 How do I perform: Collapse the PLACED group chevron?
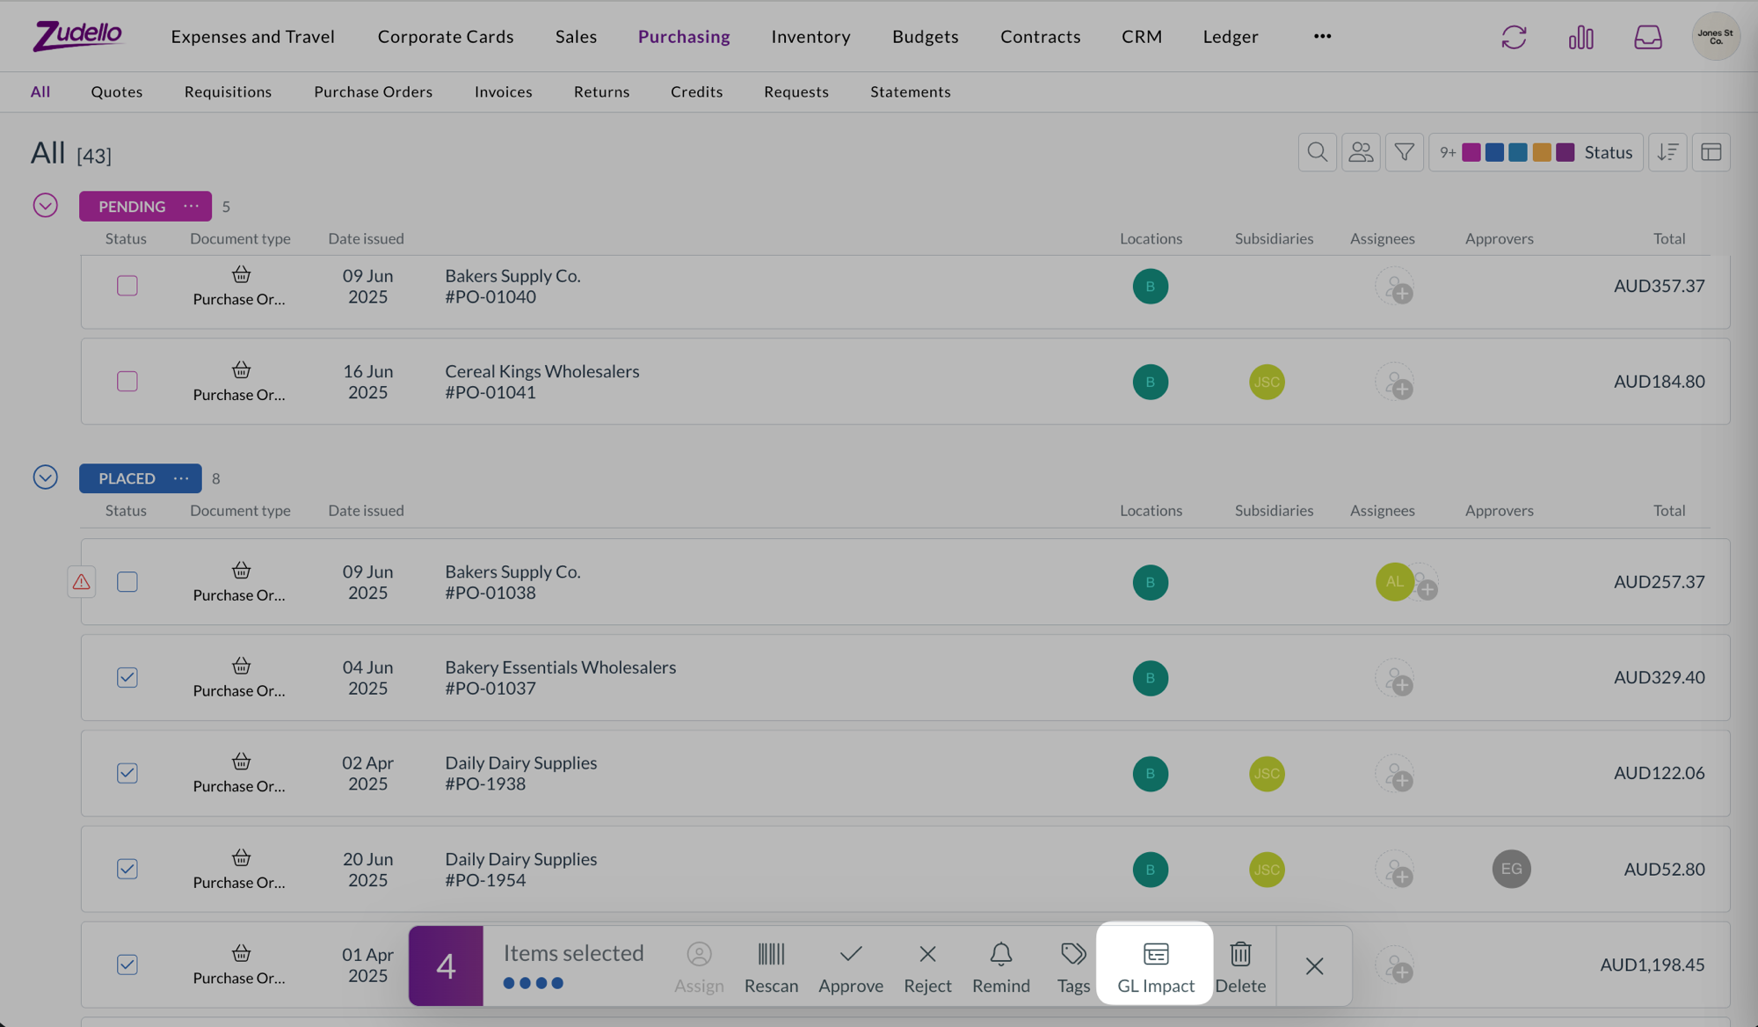[x=46, y=477]
